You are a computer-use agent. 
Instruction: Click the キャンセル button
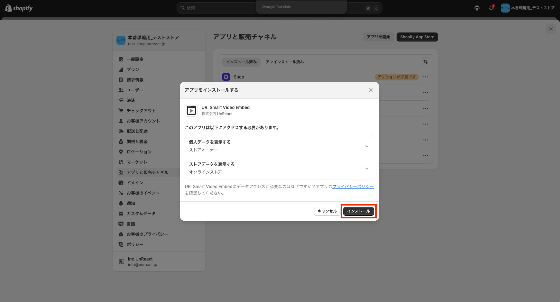click(x=327, y=211)
